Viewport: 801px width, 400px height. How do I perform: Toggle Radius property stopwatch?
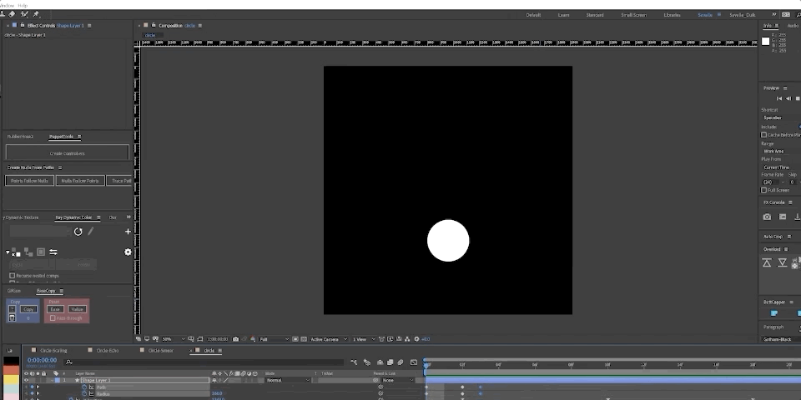pos(85,394)
